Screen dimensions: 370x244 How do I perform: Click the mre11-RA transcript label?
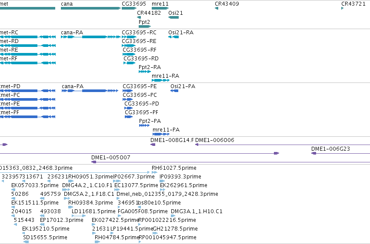click(x=165, y=76)
